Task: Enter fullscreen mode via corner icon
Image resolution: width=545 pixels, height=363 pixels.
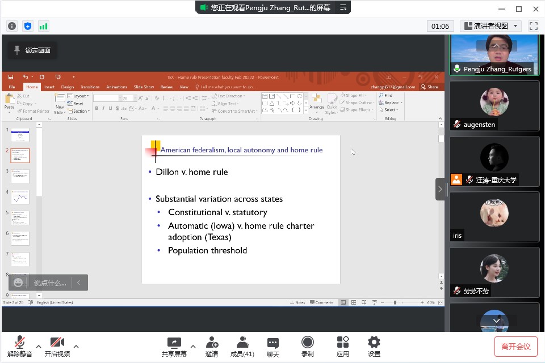Action: [533, 26]
